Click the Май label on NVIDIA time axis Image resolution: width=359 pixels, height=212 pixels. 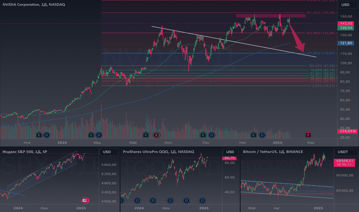(133, 143)
